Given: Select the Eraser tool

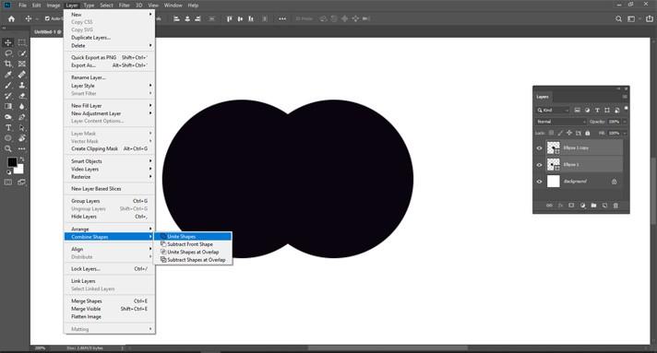Looking at the screenshot, I should coord(22,96).
